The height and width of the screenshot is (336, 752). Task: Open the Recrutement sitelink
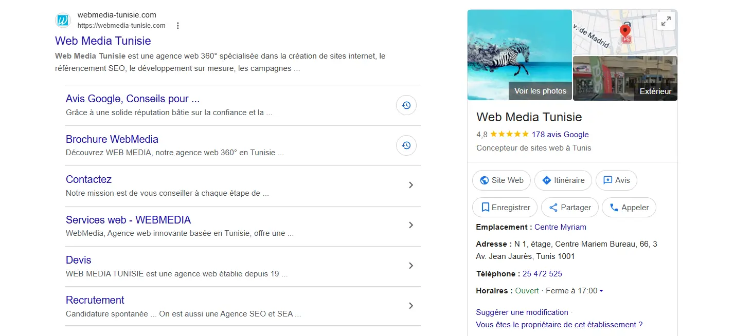[x=95, y=300]
